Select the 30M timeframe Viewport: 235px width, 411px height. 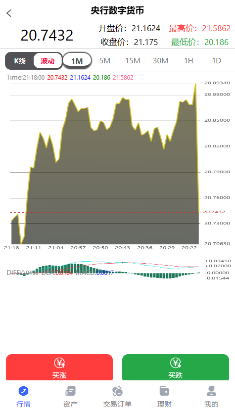pyautogui.click(x=160, y=61)
